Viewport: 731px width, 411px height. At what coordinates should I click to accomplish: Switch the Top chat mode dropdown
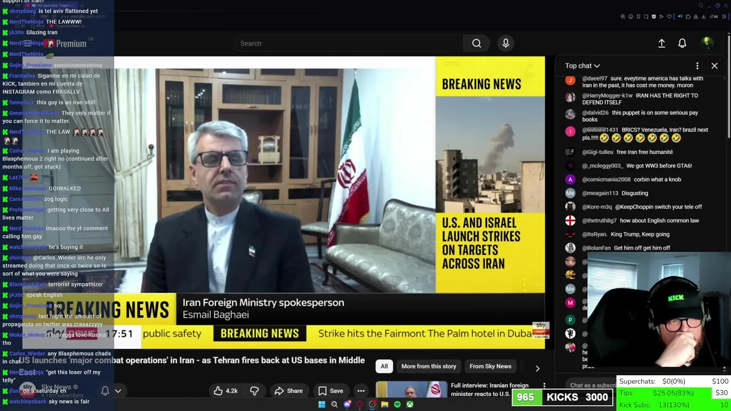click(583, 66)
